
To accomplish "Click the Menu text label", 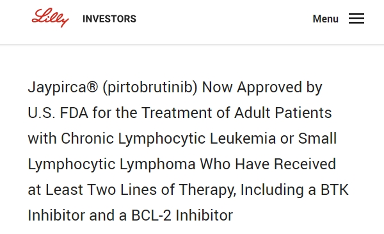I will [326, 19].
